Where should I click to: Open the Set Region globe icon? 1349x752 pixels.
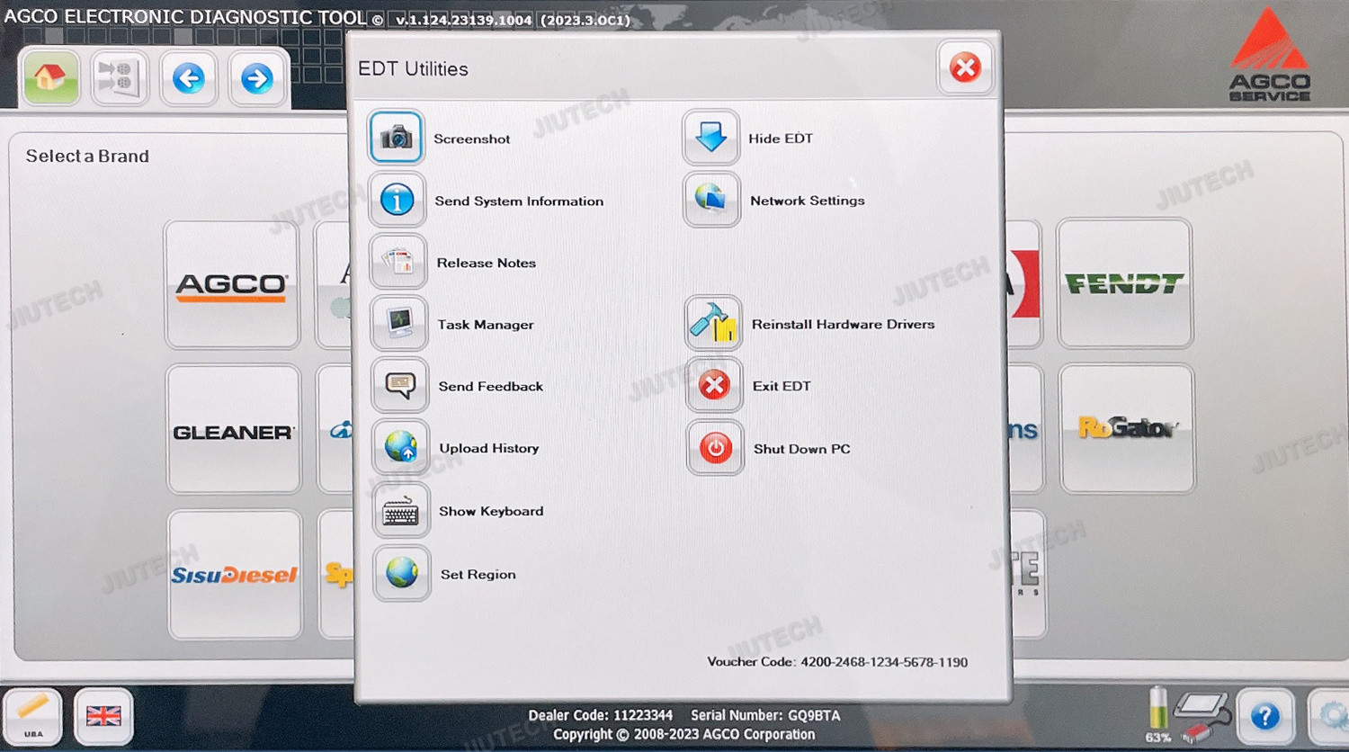(x=401, y=573)
